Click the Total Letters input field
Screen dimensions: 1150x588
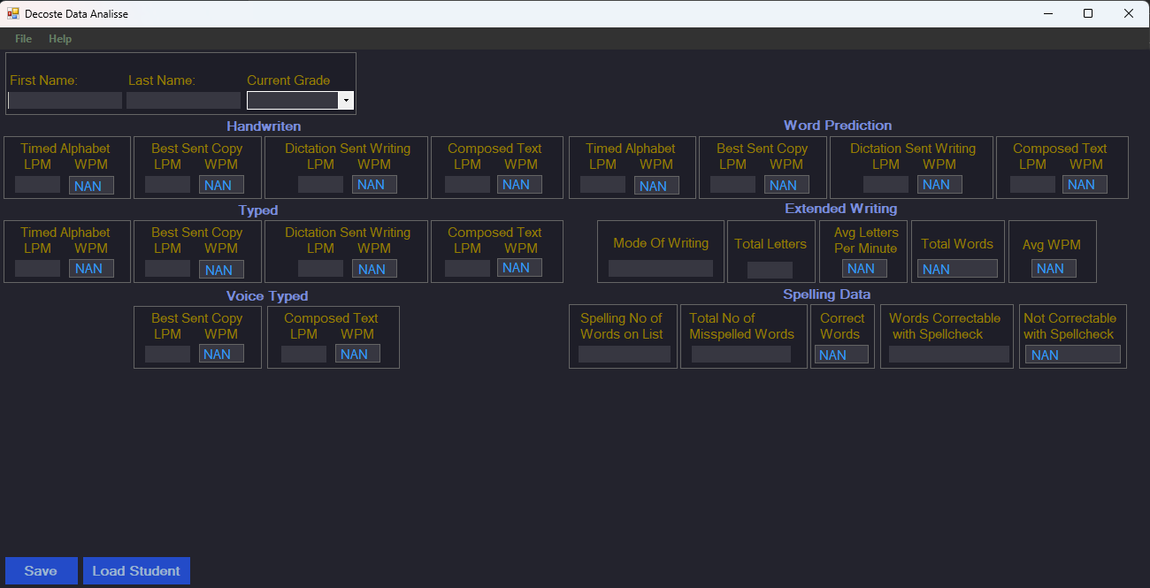(770, 270)
